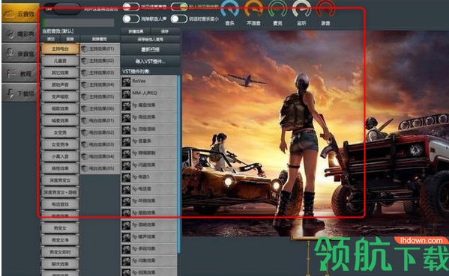The width and height of the screenshot is (449, 276).
Task: Click the RoVee plugin icon
Action: click(126, 82)
